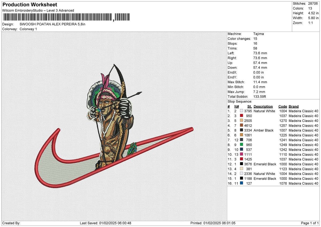The height and width of the screenshot is (227, 321).
Task: Click the 'Stop Sequence:' heading
Action: (x=240, y=101)
